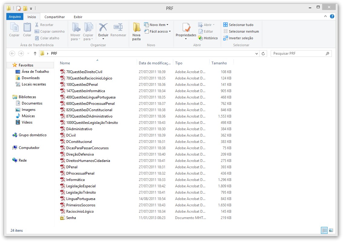This screenshot has height=242, width=343.
Task: Click the Excluir red X icon
Action: pyautogui.click(x=103, y=28)
